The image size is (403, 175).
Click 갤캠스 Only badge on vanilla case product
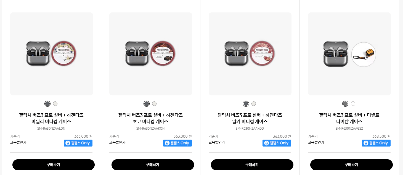click(78, 143)
